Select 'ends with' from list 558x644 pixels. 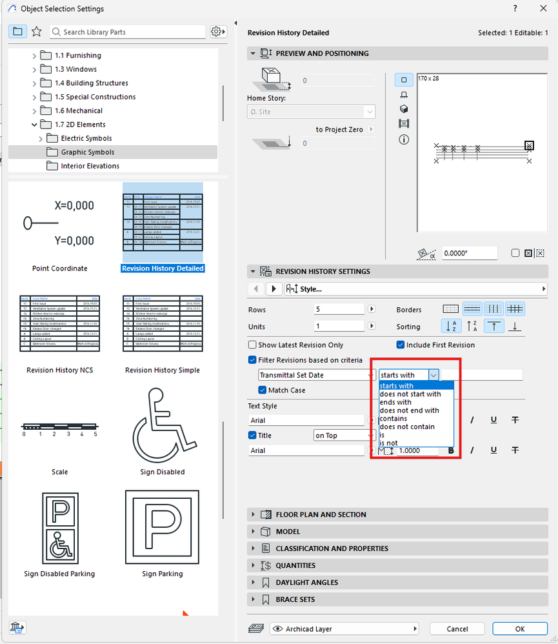click(395, 402)
